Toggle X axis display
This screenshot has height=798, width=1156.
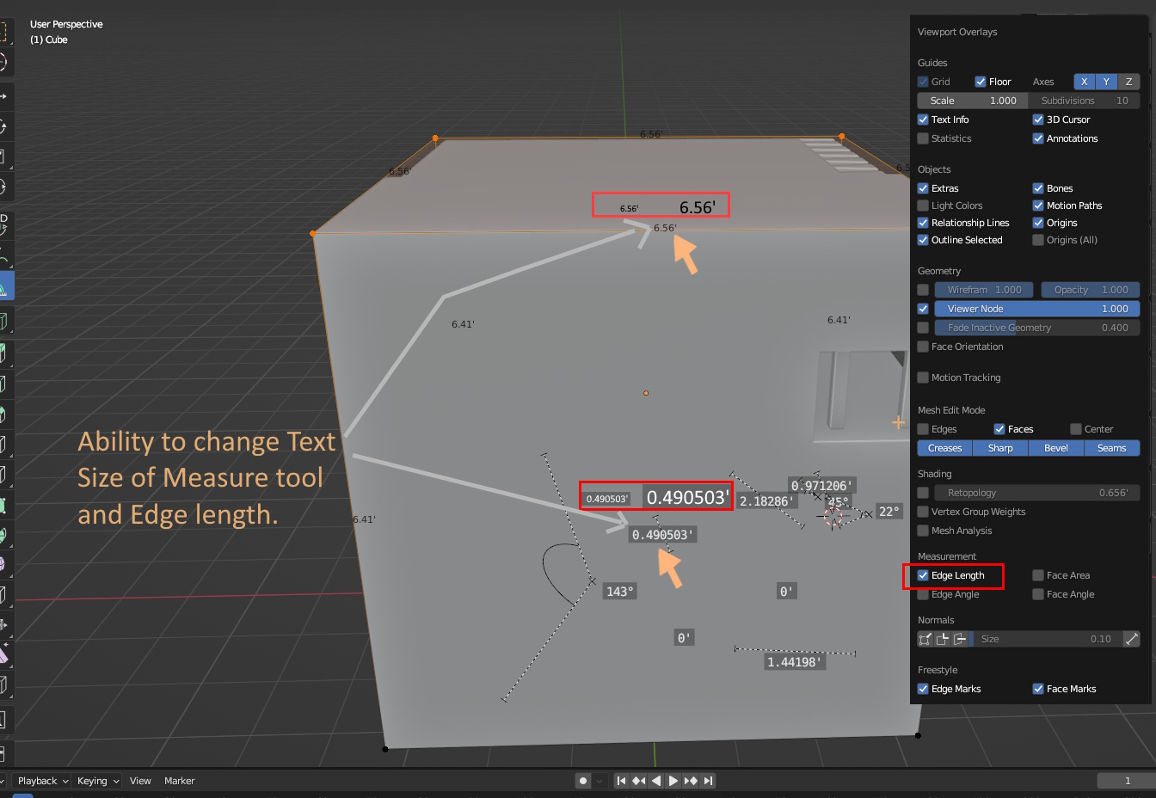click(x=1084, y=82)
